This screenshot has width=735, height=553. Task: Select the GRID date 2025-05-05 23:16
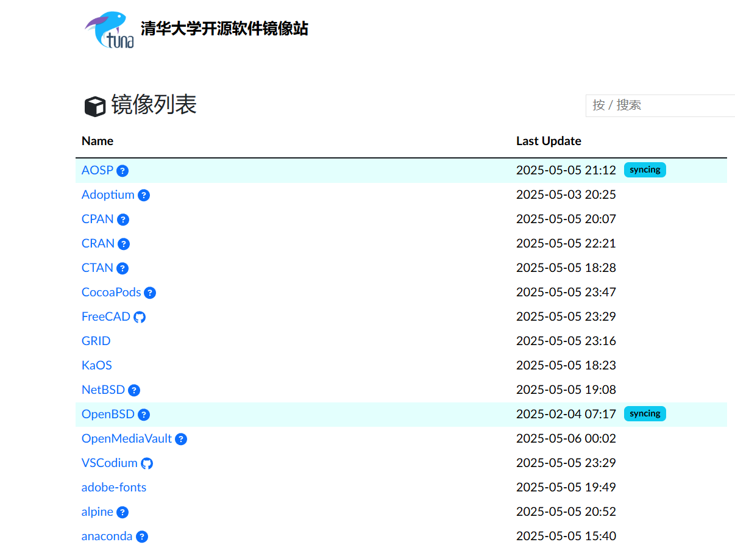pyautogui.click(x=566, y=341)
